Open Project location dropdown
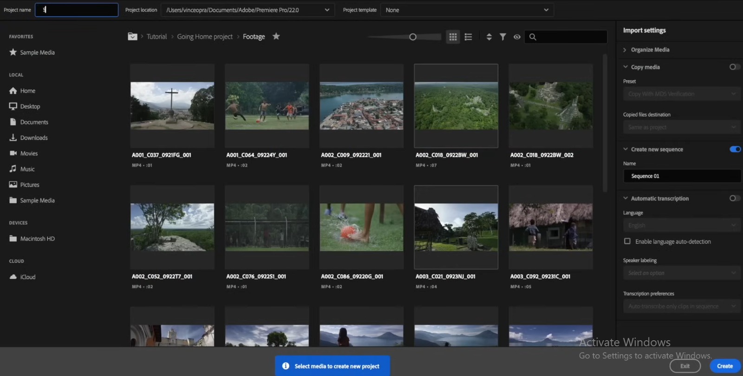 tap(248, 10)
